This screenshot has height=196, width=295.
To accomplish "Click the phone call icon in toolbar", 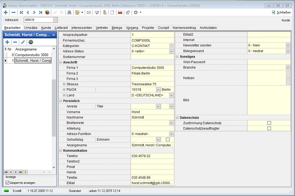I will click(x=97, y=12).
